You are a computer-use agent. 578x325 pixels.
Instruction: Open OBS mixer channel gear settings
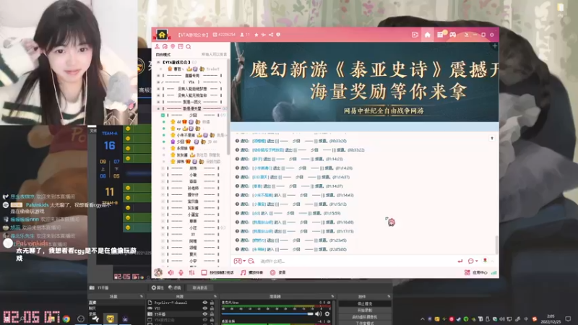coord(327,314)
